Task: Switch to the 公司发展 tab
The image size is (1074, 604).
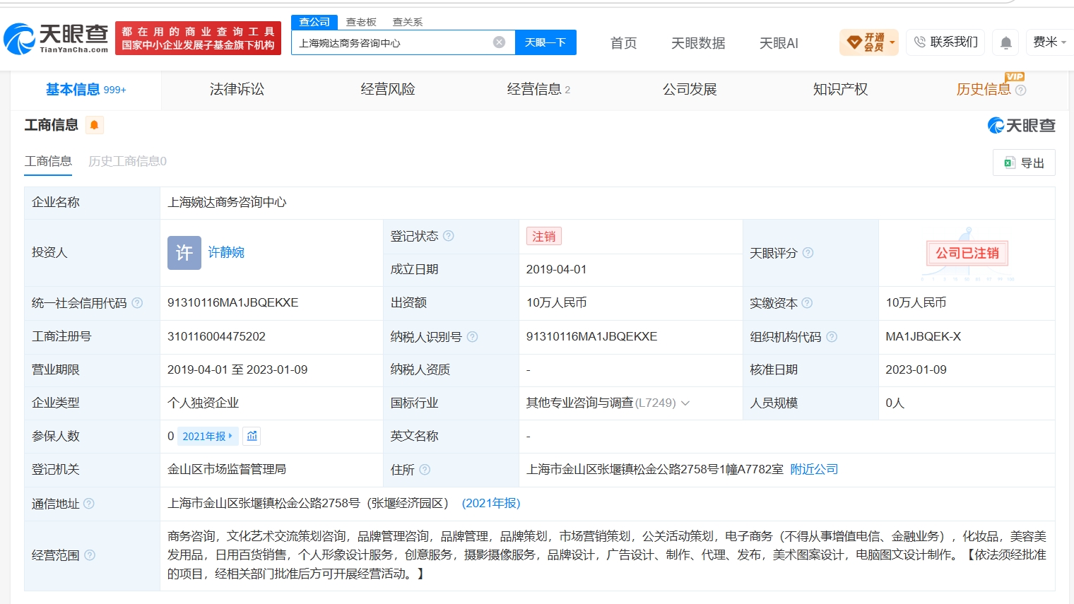Action: click(x=690, y=90)
